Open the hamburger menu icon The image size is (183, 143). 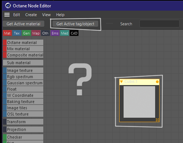(x=7, y=15)
